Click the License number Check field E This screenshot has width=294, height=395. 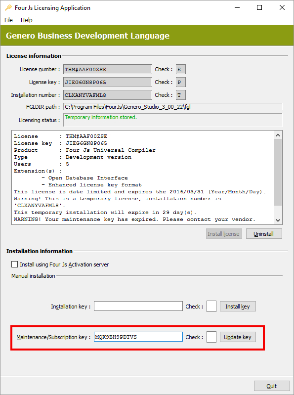click(180, 69)
